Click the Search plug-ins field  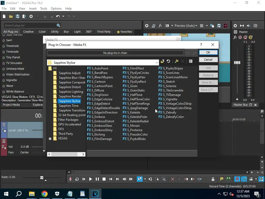(x=30, y=25)
